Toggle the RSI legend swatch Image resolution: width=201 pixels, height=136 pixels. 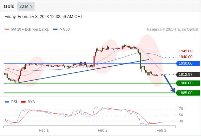pyautogui.click(x=7, y=102)
